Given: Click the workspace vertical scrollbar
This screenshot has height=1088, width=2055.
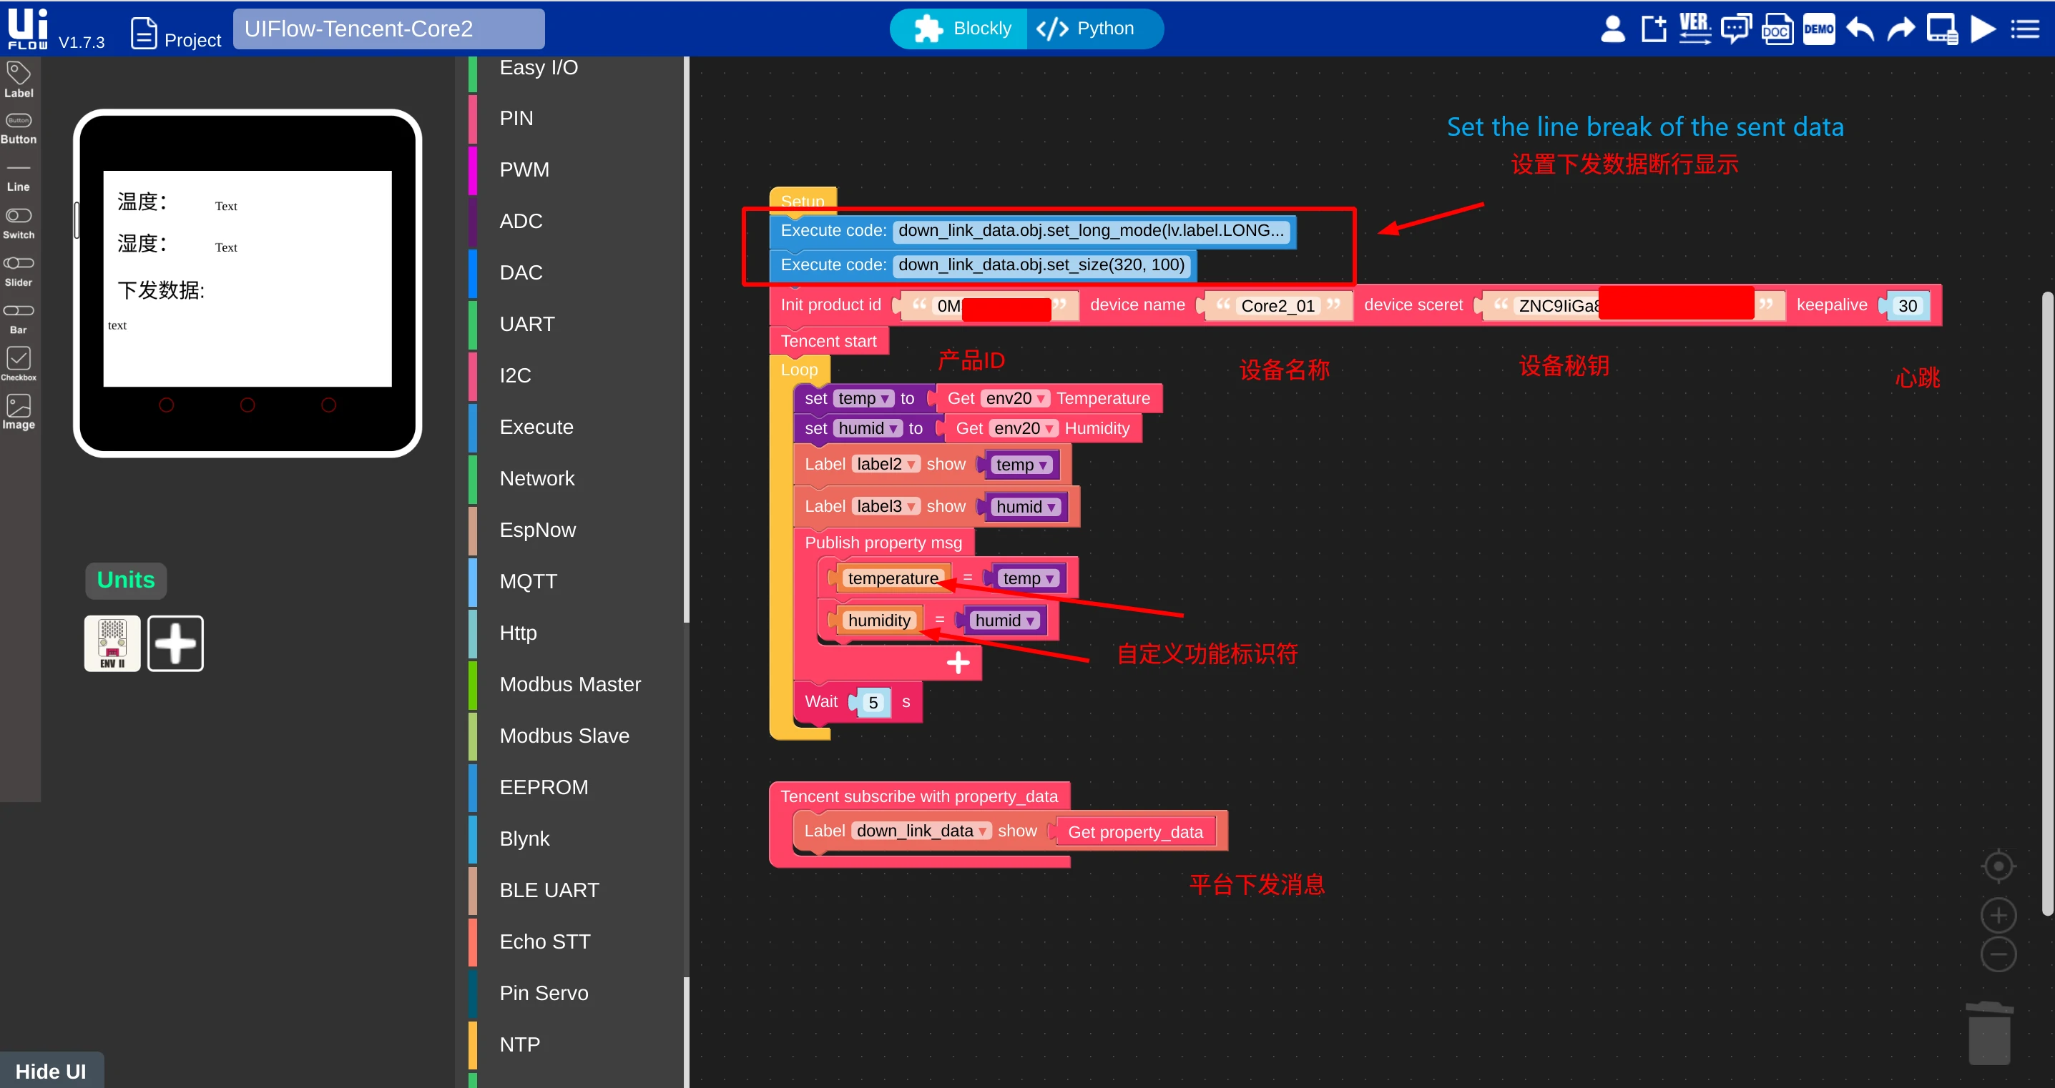Looking at the screenshot, I should pos(2047,603).
